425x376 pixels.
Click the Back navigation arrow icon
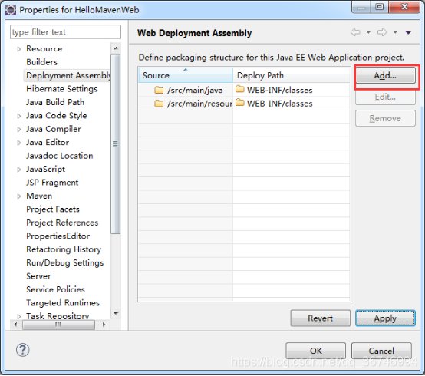[x=355, y=32]
